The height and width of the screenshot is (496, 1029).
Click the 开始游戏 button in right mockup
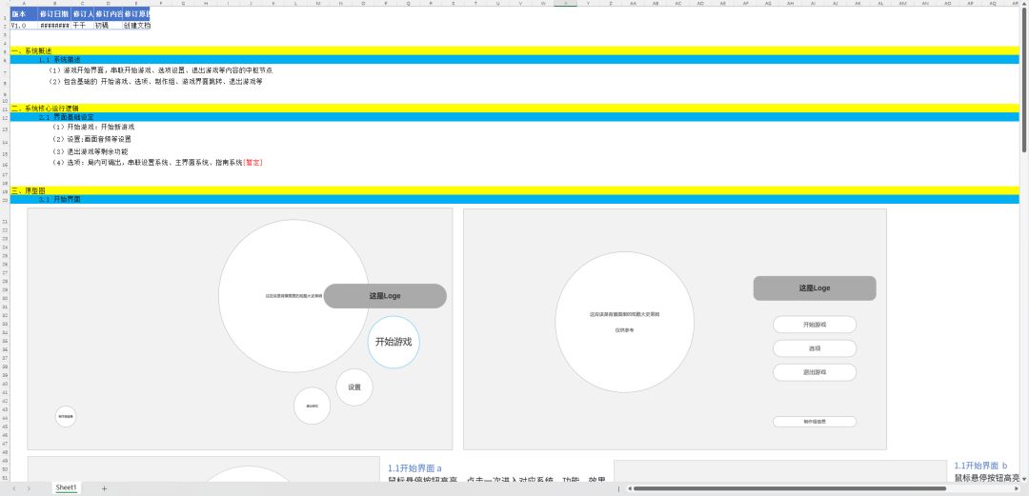(815, 324)
